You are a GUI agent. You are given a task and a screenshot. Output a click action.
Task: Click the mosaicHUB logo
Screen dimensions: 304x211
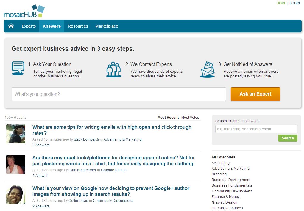(24, 11)
